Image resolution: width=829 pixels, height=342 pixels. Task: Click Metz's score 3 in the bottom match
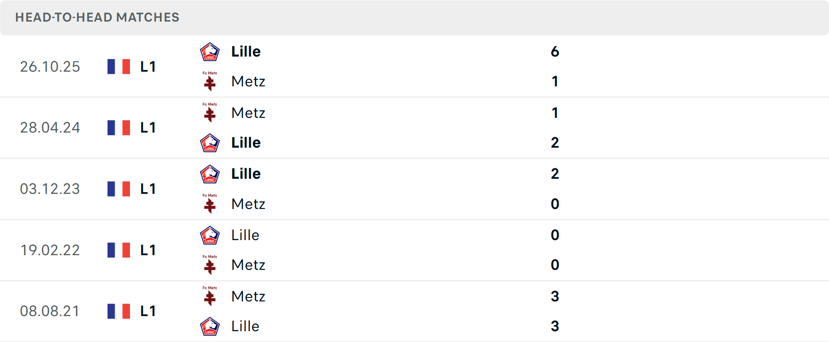555,296
